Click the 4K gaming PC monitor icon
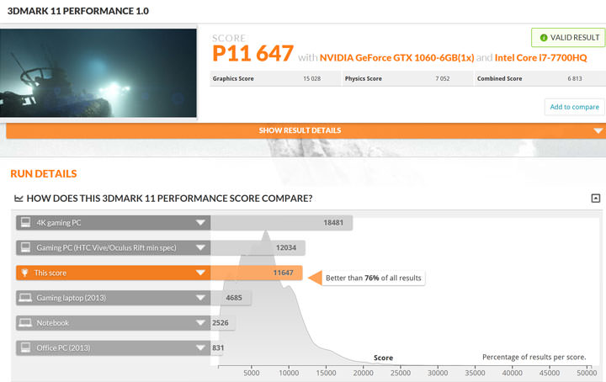Viewport: 606px width, 382px height. pos(26,223)
